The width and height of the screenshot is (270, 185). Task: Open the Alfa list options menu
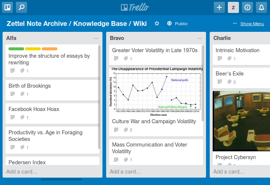pos(96,38)
